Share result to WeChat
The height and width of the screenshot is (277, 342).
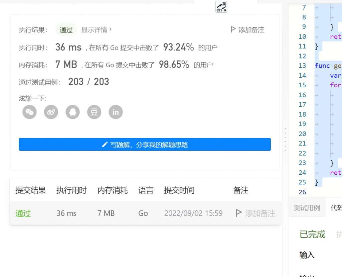coord(29,112)
